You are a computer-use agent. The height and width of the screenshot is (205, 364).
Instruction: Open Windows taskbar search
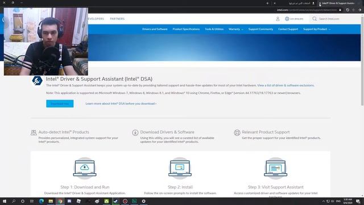pyautogui.click(x=14, y=201)
